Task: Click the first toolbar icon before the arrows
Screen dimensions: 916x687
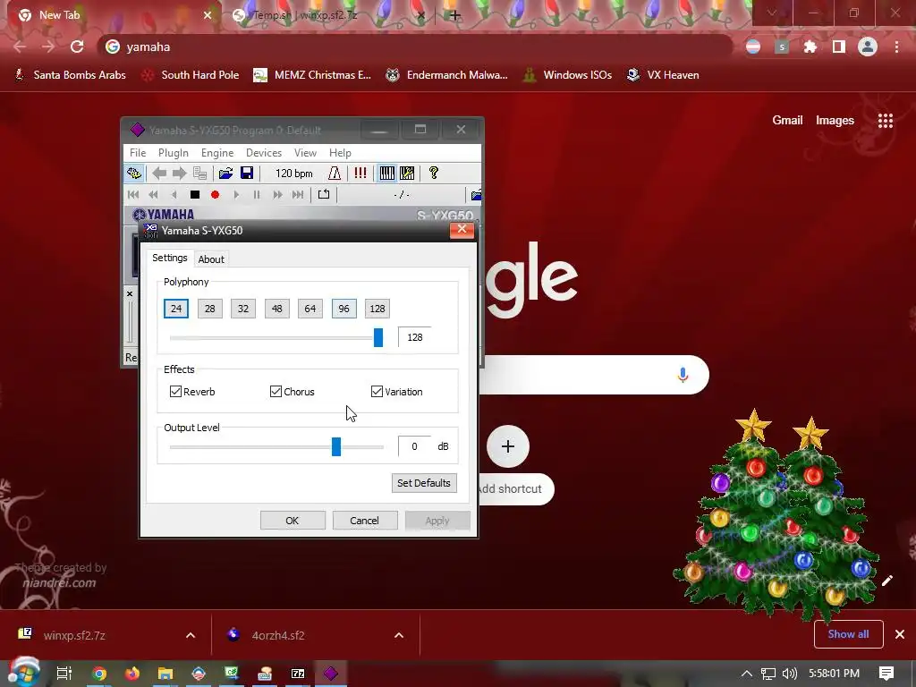Action: (x=134, y=174)
